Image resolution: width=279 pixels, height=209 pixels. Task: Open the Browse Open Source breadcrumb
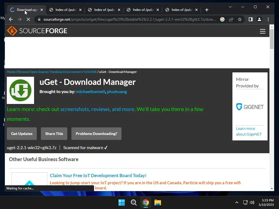point(33,72)
